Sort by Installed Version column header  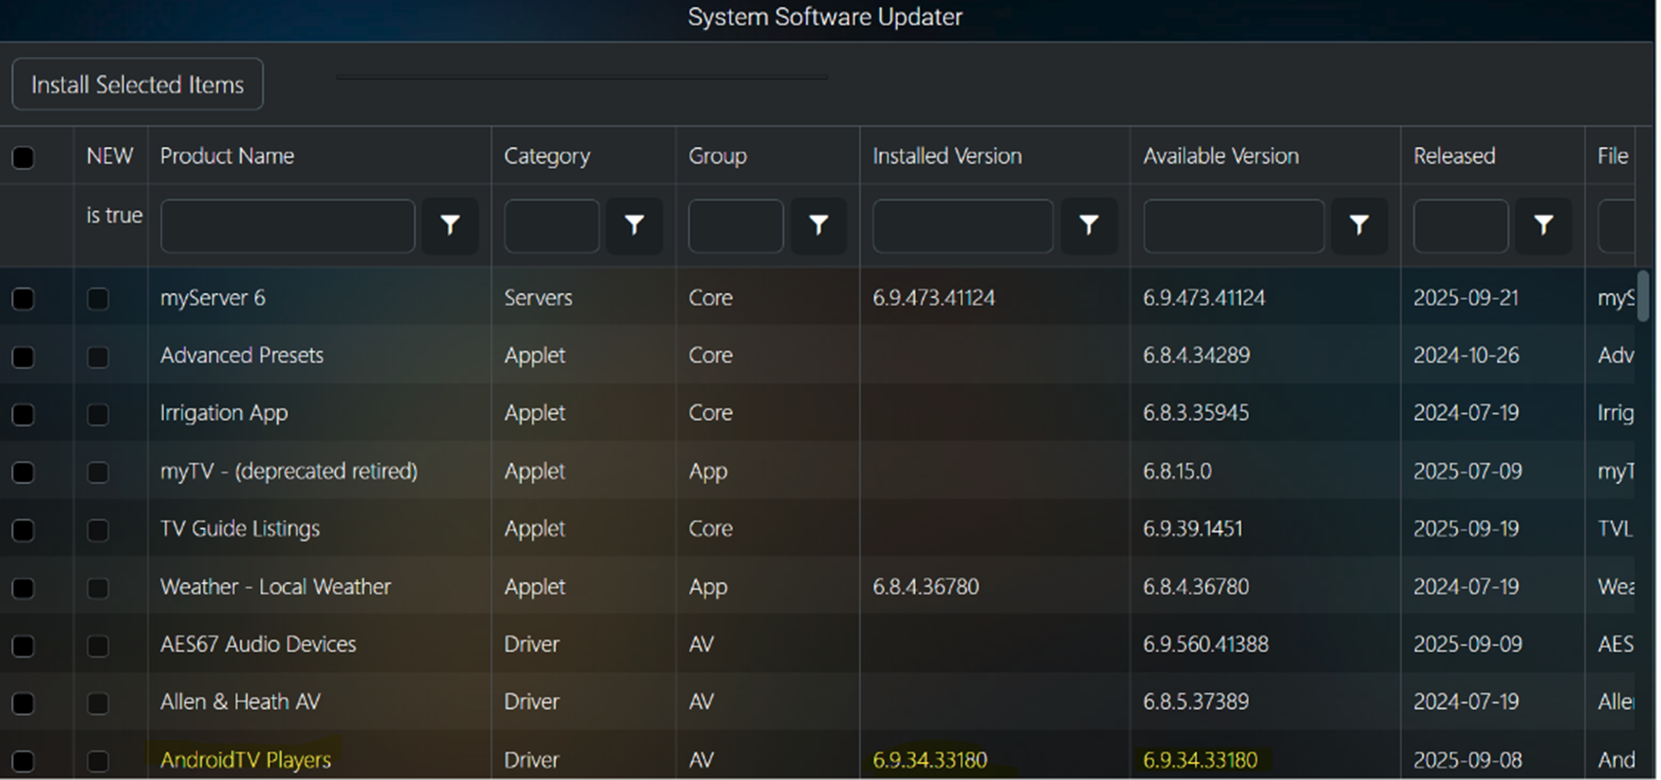[x=947, y=156]
